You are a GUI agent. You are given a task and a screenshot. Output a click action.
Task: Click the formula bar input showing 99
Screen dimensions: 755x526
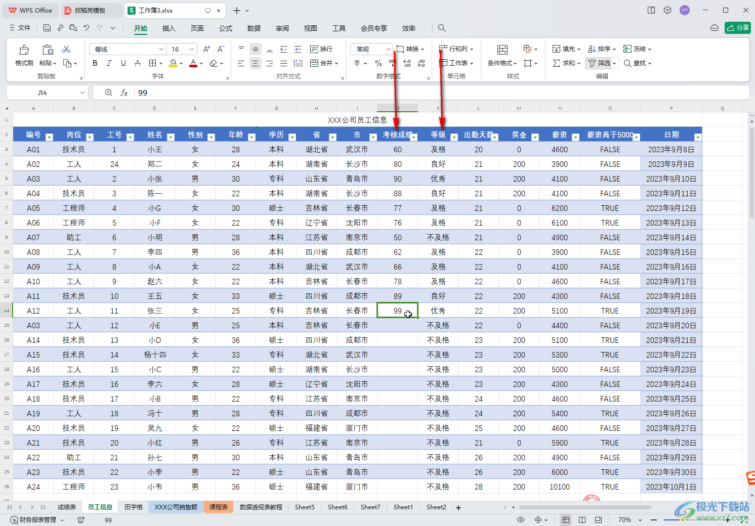[440, 93]
